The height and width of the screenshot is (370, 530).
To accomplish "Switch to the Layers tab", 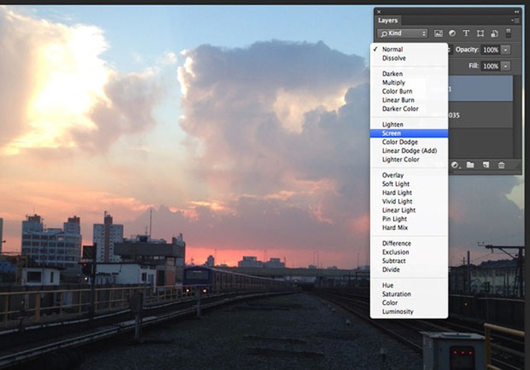I will pos(388,20).
